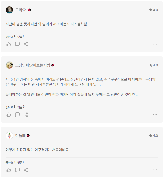Open review text 이렇게 긴장감 없는 야구경기는
The height and width of the screenshot is (177, 164).
coord(37,150)
